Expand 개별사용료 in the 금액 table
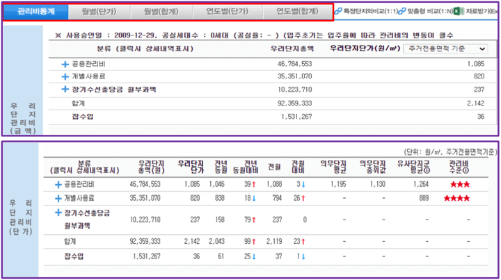The height and width of the screenshot is (280, 501). tap(65, 76)
